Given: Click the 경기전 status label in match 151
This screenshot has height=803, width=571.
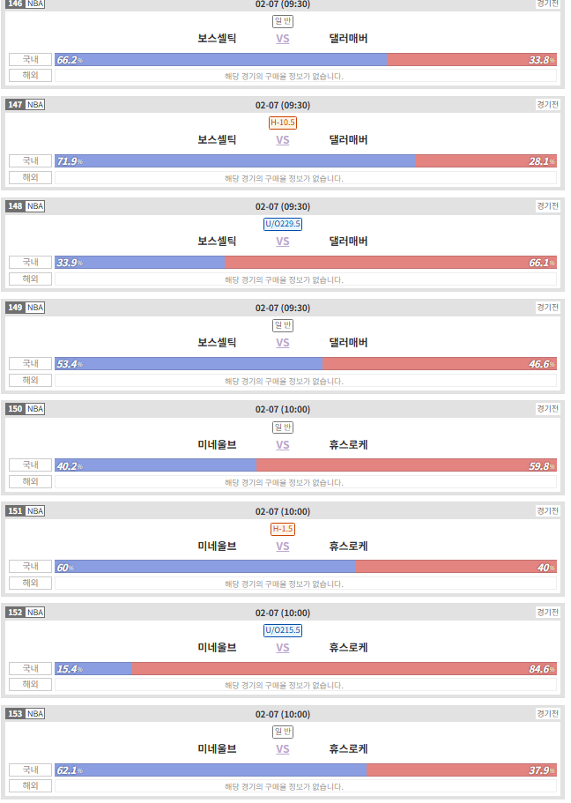Looking at the screenshot, I should [x=547, y=510].
